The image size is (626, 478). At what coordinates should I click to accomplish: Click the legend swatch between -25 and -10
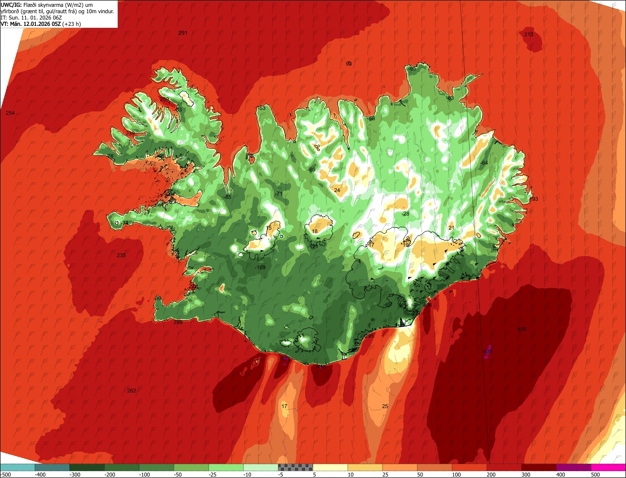(x=226, y=467)
